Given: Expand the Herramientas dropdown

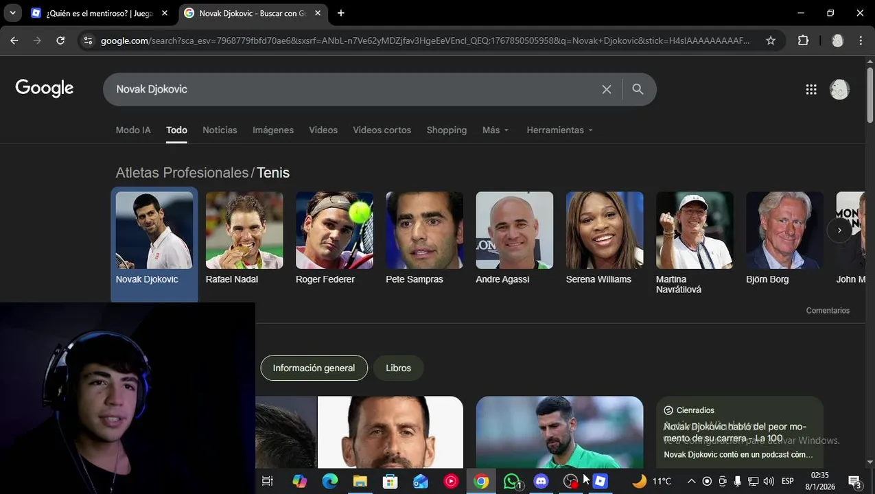Looking at the screenshot, I should click(x=559, y=130).
